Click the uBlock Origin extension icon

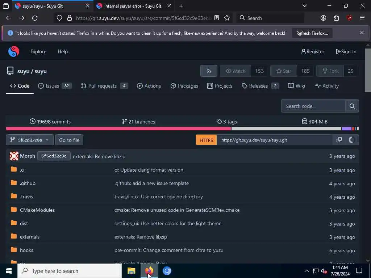349,18
